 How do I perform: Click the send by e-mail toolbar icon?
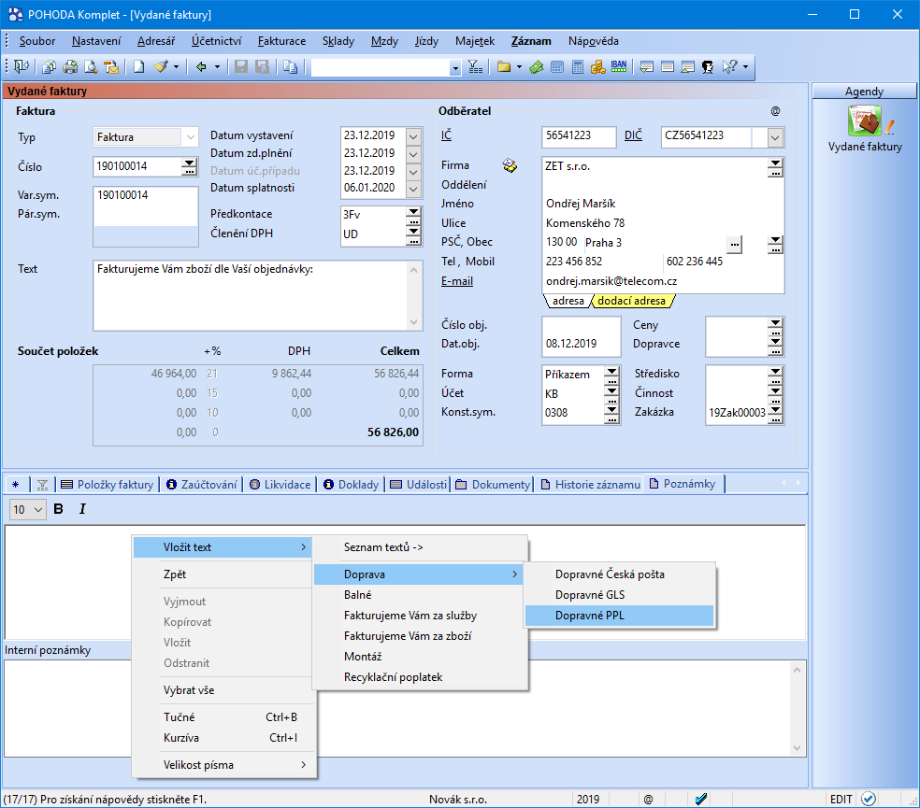[111, 67]
